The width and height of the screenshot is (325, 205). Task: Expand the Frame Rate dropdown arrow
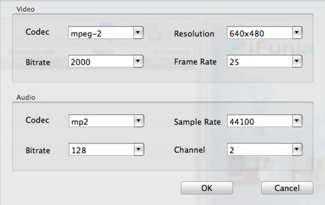click(x=297, y=61)
